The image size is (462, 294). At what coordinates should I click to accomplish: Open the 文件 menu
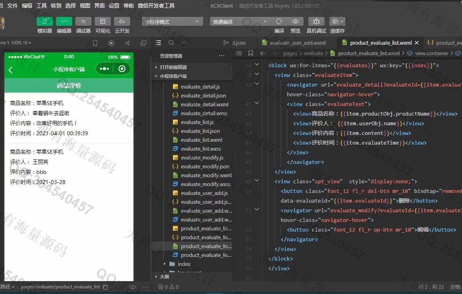(x=12, y=6)
